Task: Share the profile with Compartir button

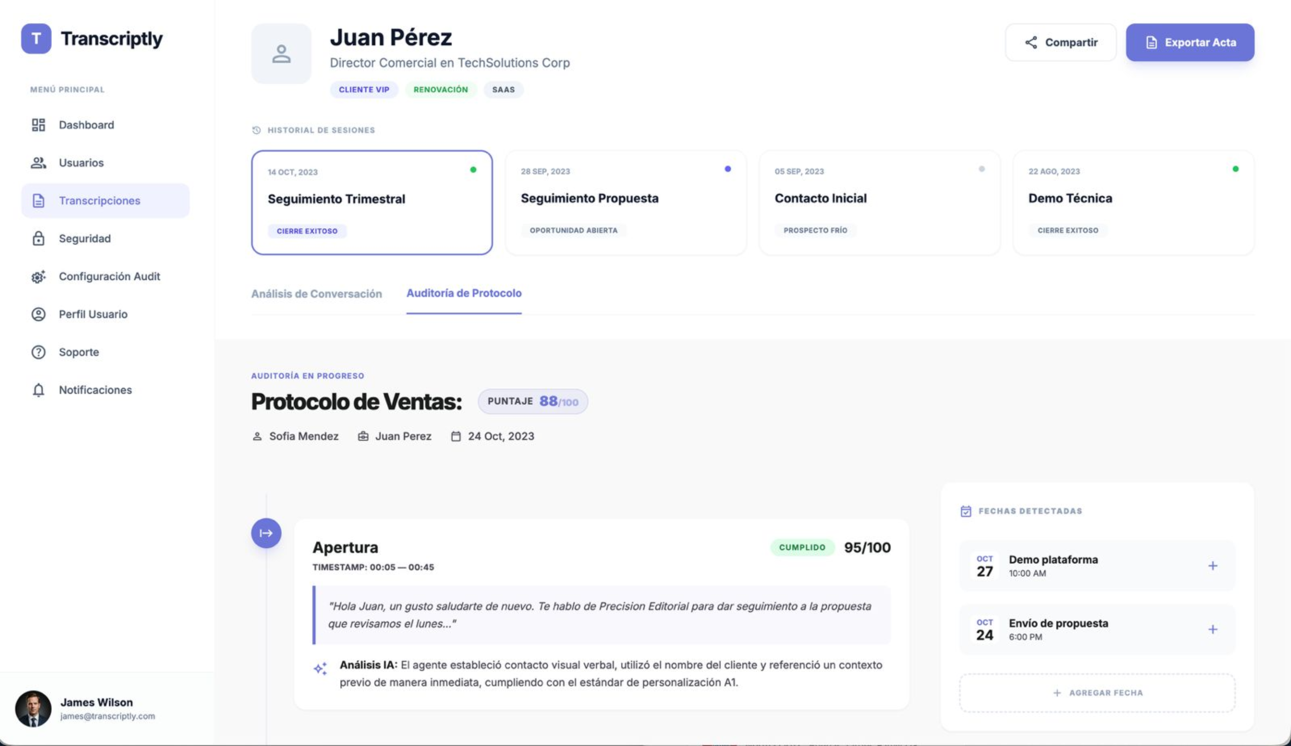Action: [x=1061, y=43]
